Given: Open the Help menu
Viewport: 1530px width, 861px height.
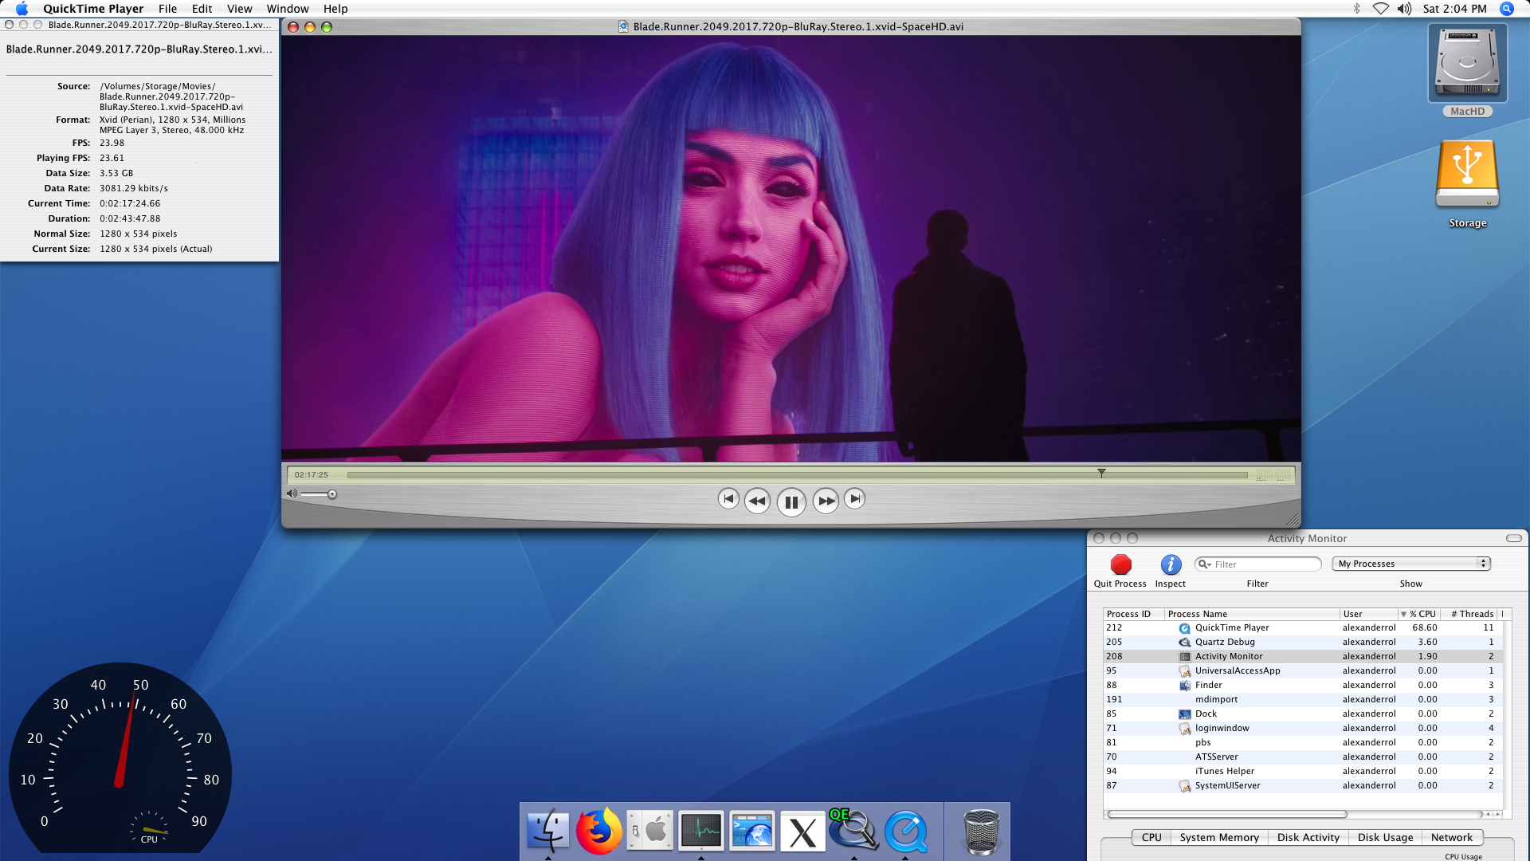Looking at the screenshot, I should (335, 9).
